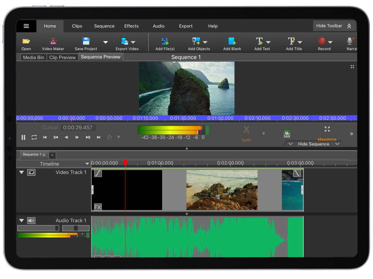Viewport: 373px width, 279px height.
Task: Open the Timeline view dropdown
Action: pos(87,164)
